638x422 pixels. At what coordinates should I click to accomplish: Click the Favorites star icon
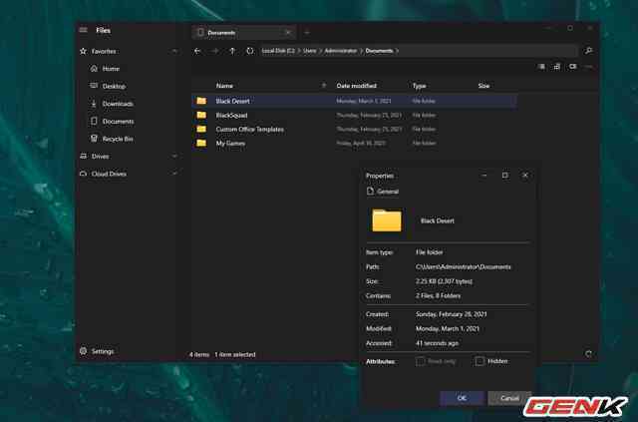pyautogui.click(x=83, y=51)
